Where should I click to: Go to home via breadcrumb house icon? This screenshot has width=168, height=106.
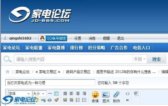tap(8, 72)
